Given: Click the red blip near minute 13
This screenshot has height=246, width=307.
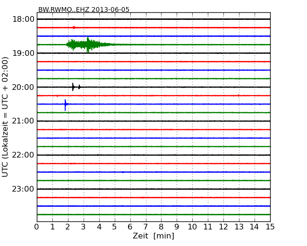Looking at the screenshot, I should (239, 96).
